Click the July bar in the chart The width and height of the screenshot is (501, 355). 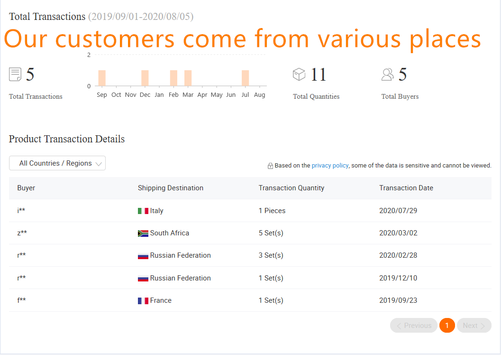coord(245,78)
